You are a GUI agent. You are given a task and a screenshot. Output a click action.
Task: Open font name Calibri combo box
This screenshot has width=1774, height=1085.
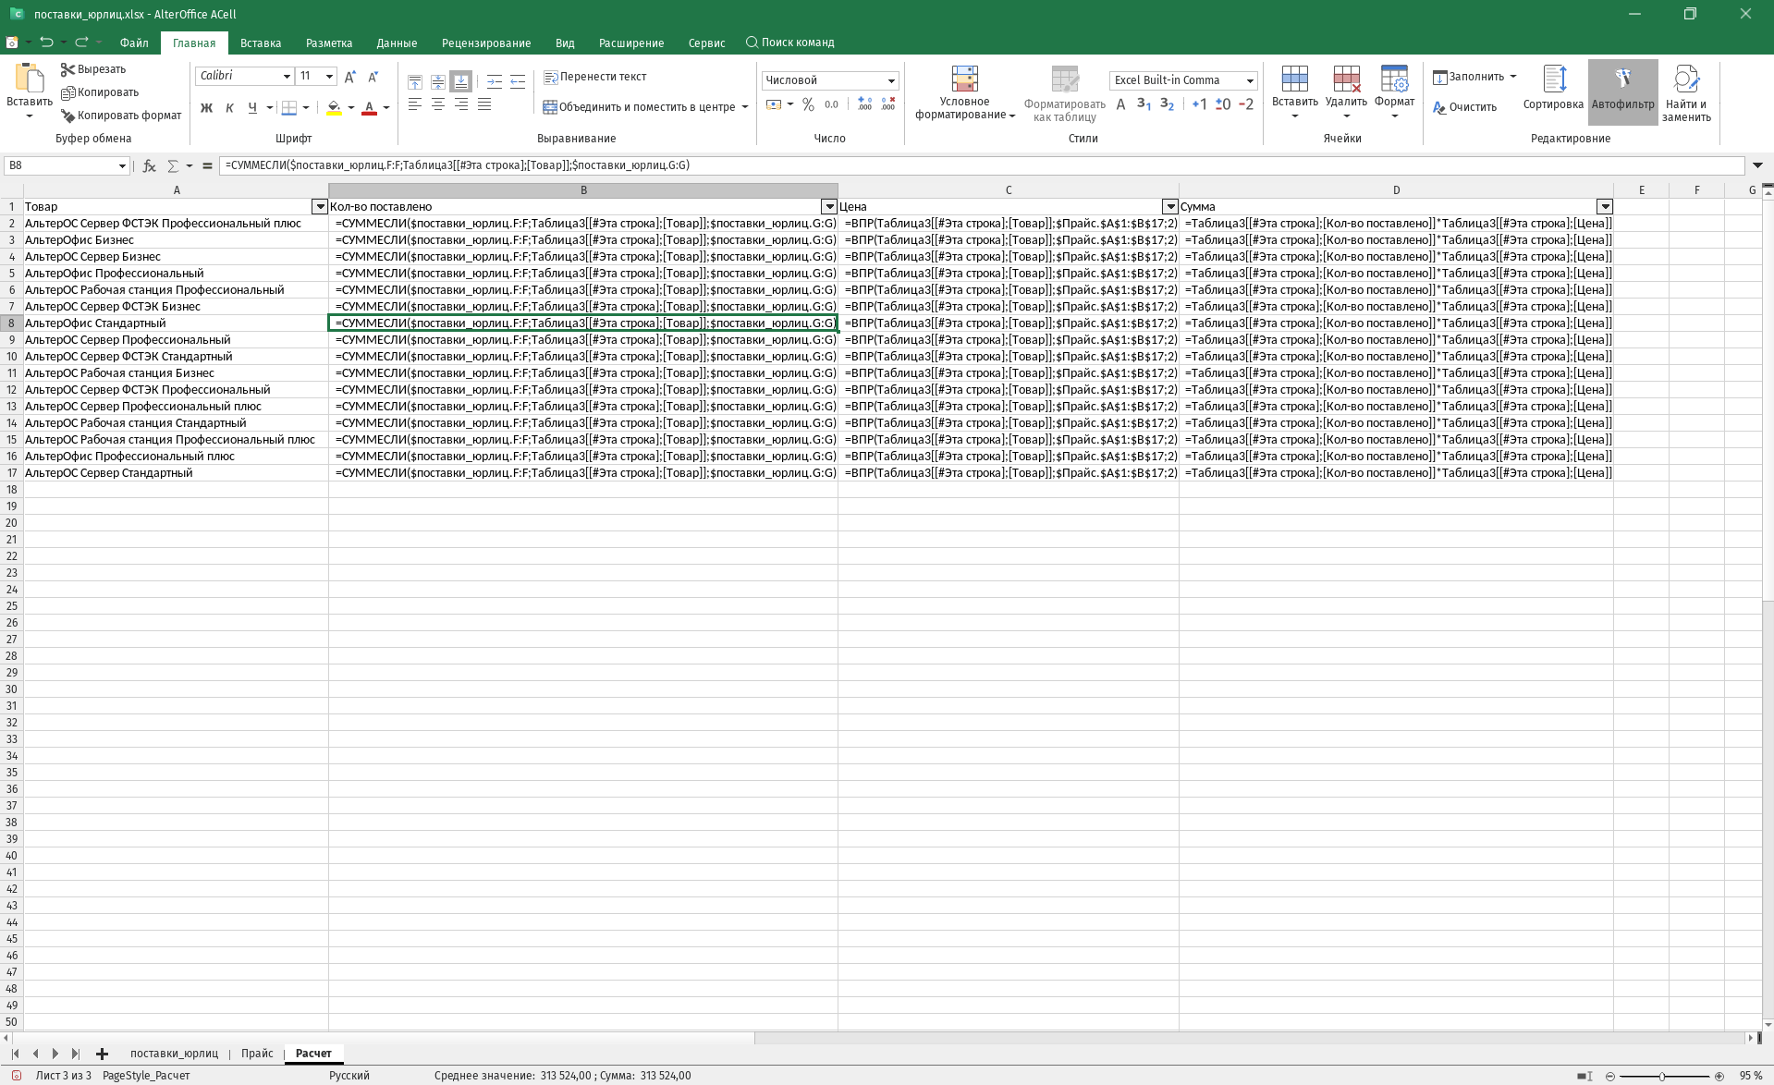[245, 76]
